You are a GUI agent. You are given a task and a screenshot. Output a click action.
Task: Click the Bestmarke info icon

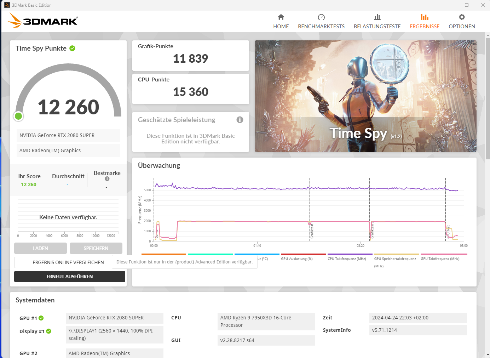(107, 179)
